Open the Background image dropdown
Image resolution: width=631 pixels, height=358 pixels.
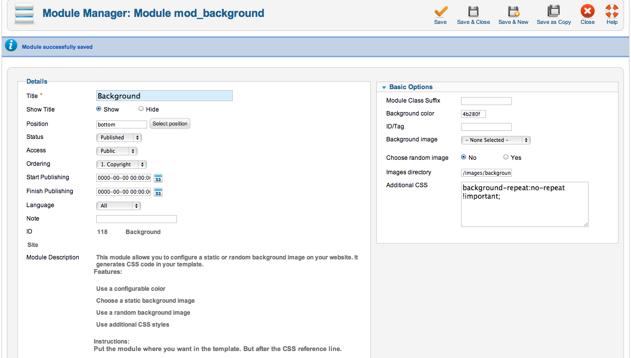[x=495, y=140]
